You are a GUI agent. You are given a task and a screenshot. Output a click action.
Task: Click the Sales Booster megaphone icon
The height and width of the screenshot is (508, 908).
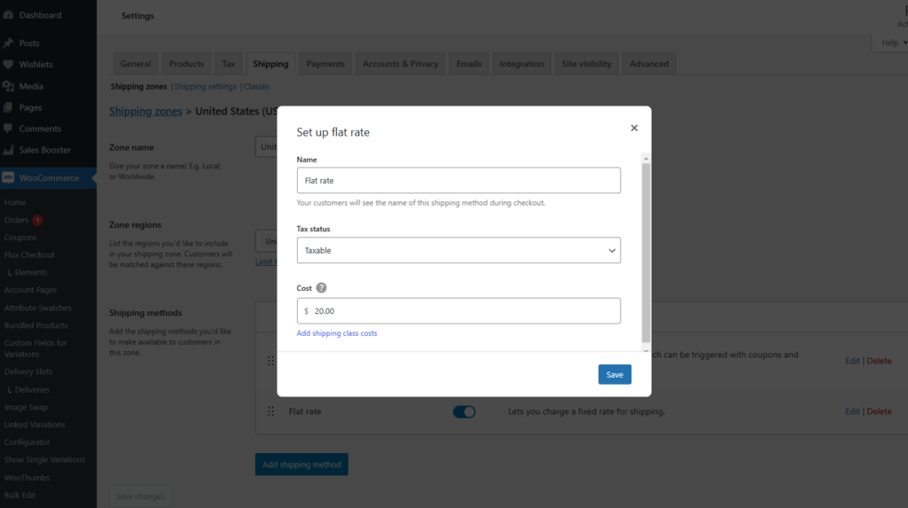click(8, 150)
